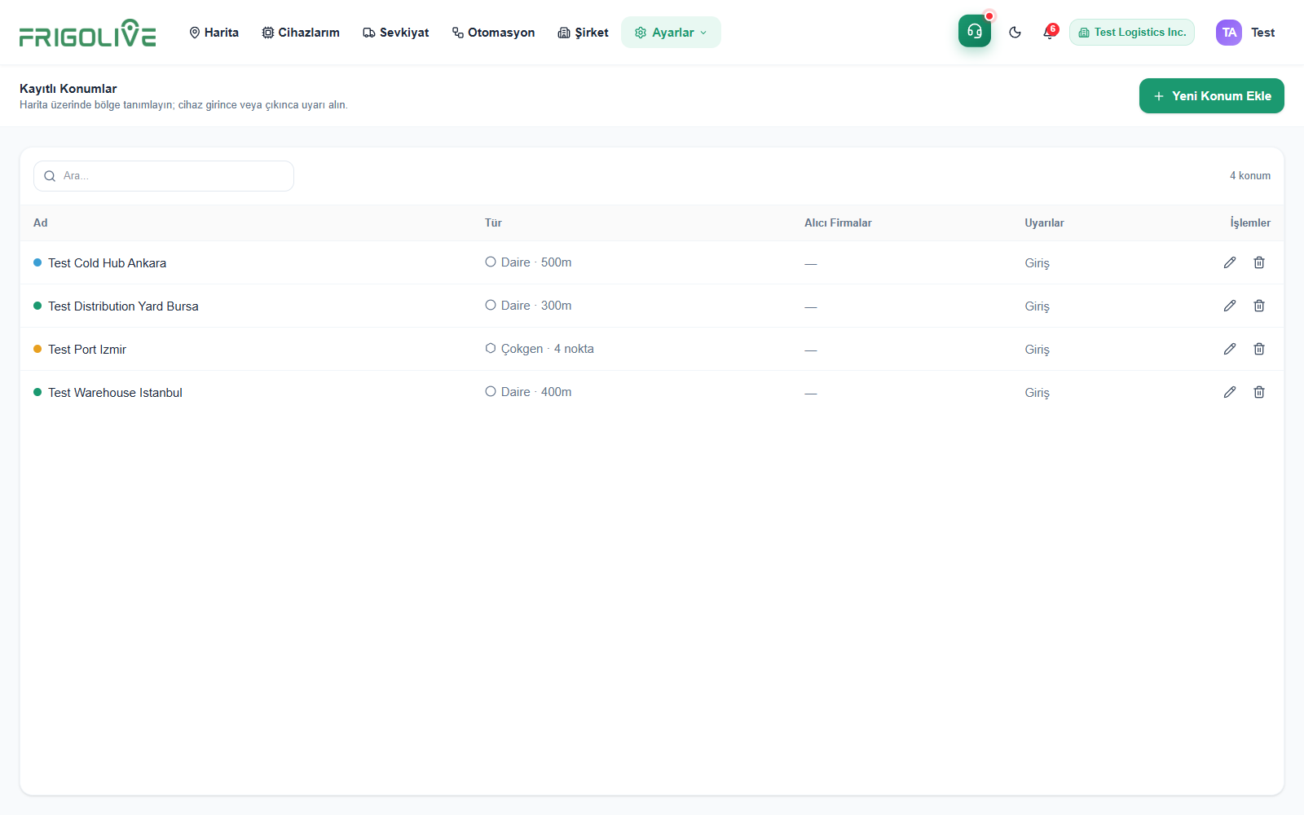Delete Test Distribution Yard Bursa location
The width and height of the screenshot is (1304, 815).
1259,306
